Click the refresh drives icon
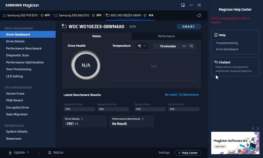This screenshot has height=158, width=263. (x=199, y=15)
